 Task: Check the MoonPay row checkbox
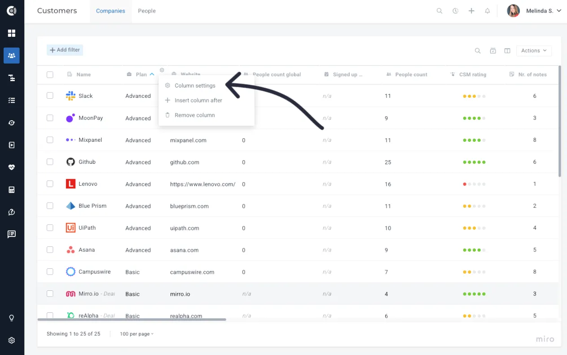point(50,118)
